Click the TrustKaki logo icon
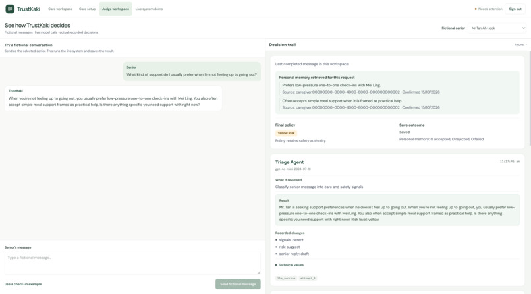 pos(10,9)
